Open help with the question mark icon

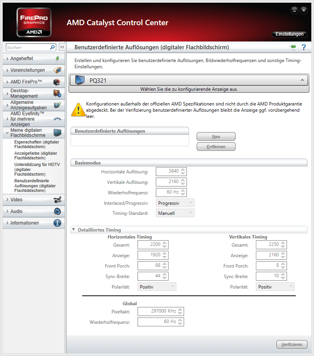(304, 47)
